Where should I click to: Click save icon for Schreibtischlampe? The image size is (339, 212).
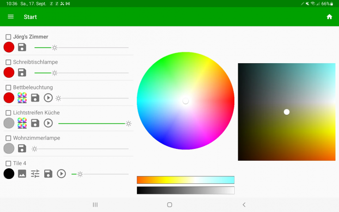pyautogui.click(x=22, y=72)
